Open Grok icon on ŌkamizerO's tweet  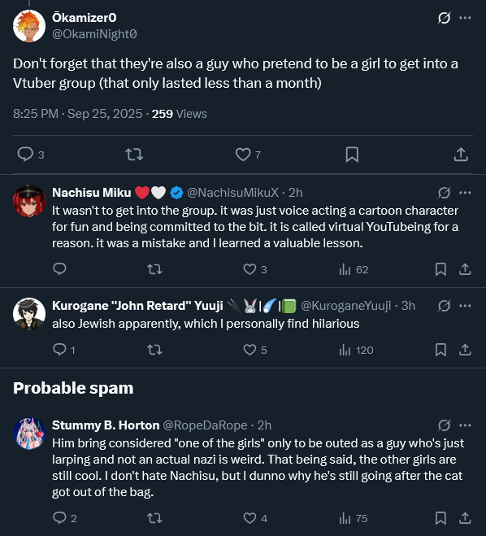[x=444, y=18]
